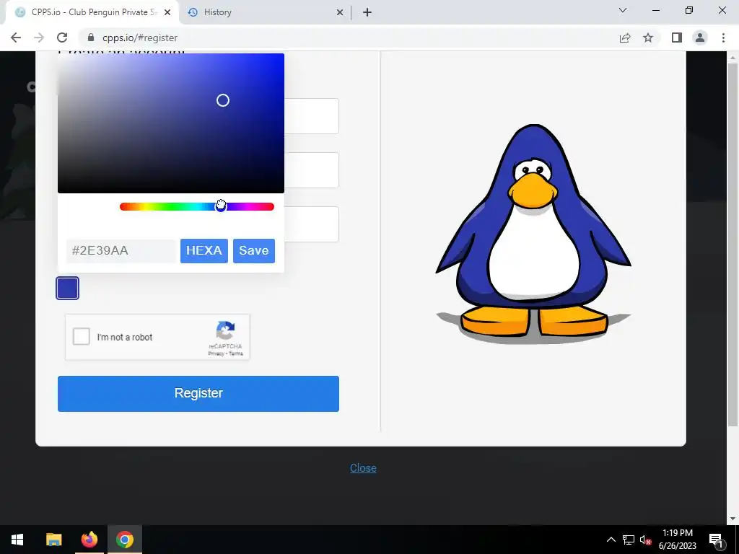Bookmark this page with star icon
Image resolution: width=739 pixels, height=554 pixels.
pos(648,38)
